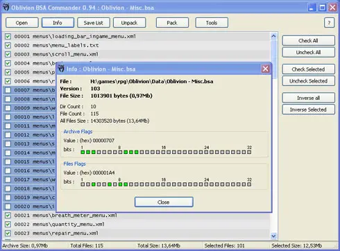Select row menus\breath_meter_menu.xml

tap(137, 216)
